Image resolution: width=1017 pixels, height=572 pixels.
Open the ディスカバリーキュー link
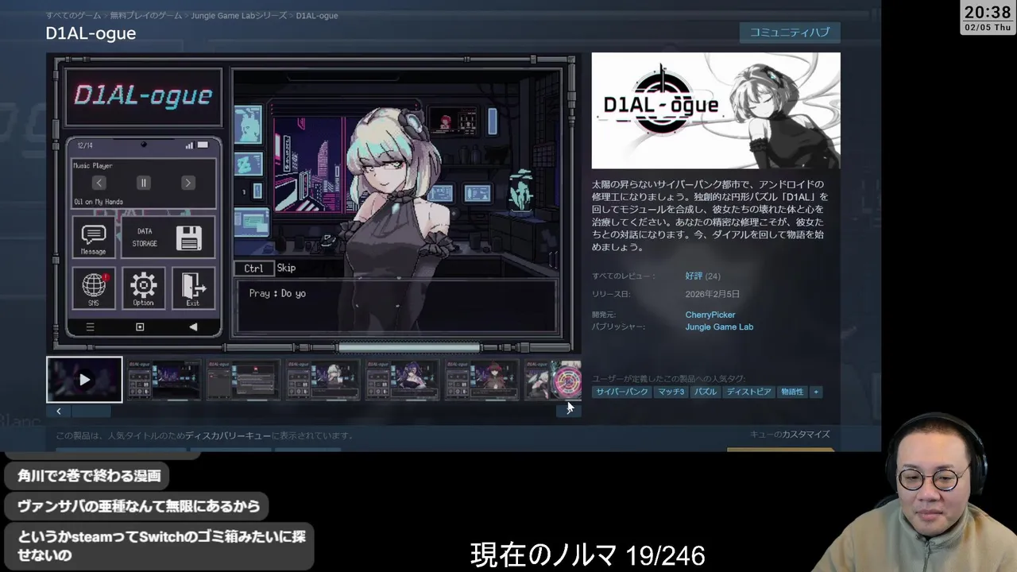pyautogui.click(x=229, y=435)
